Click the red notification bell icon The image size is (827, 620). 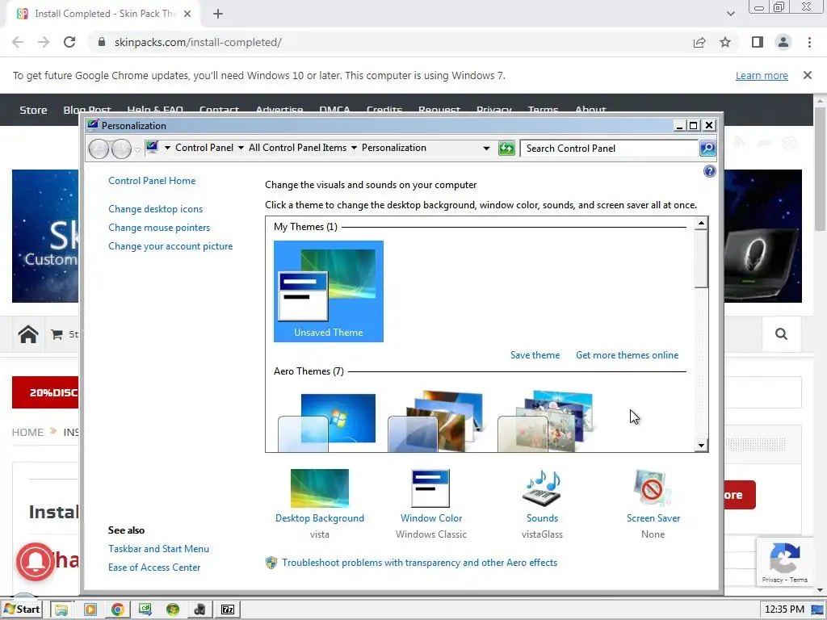point(36,562)
